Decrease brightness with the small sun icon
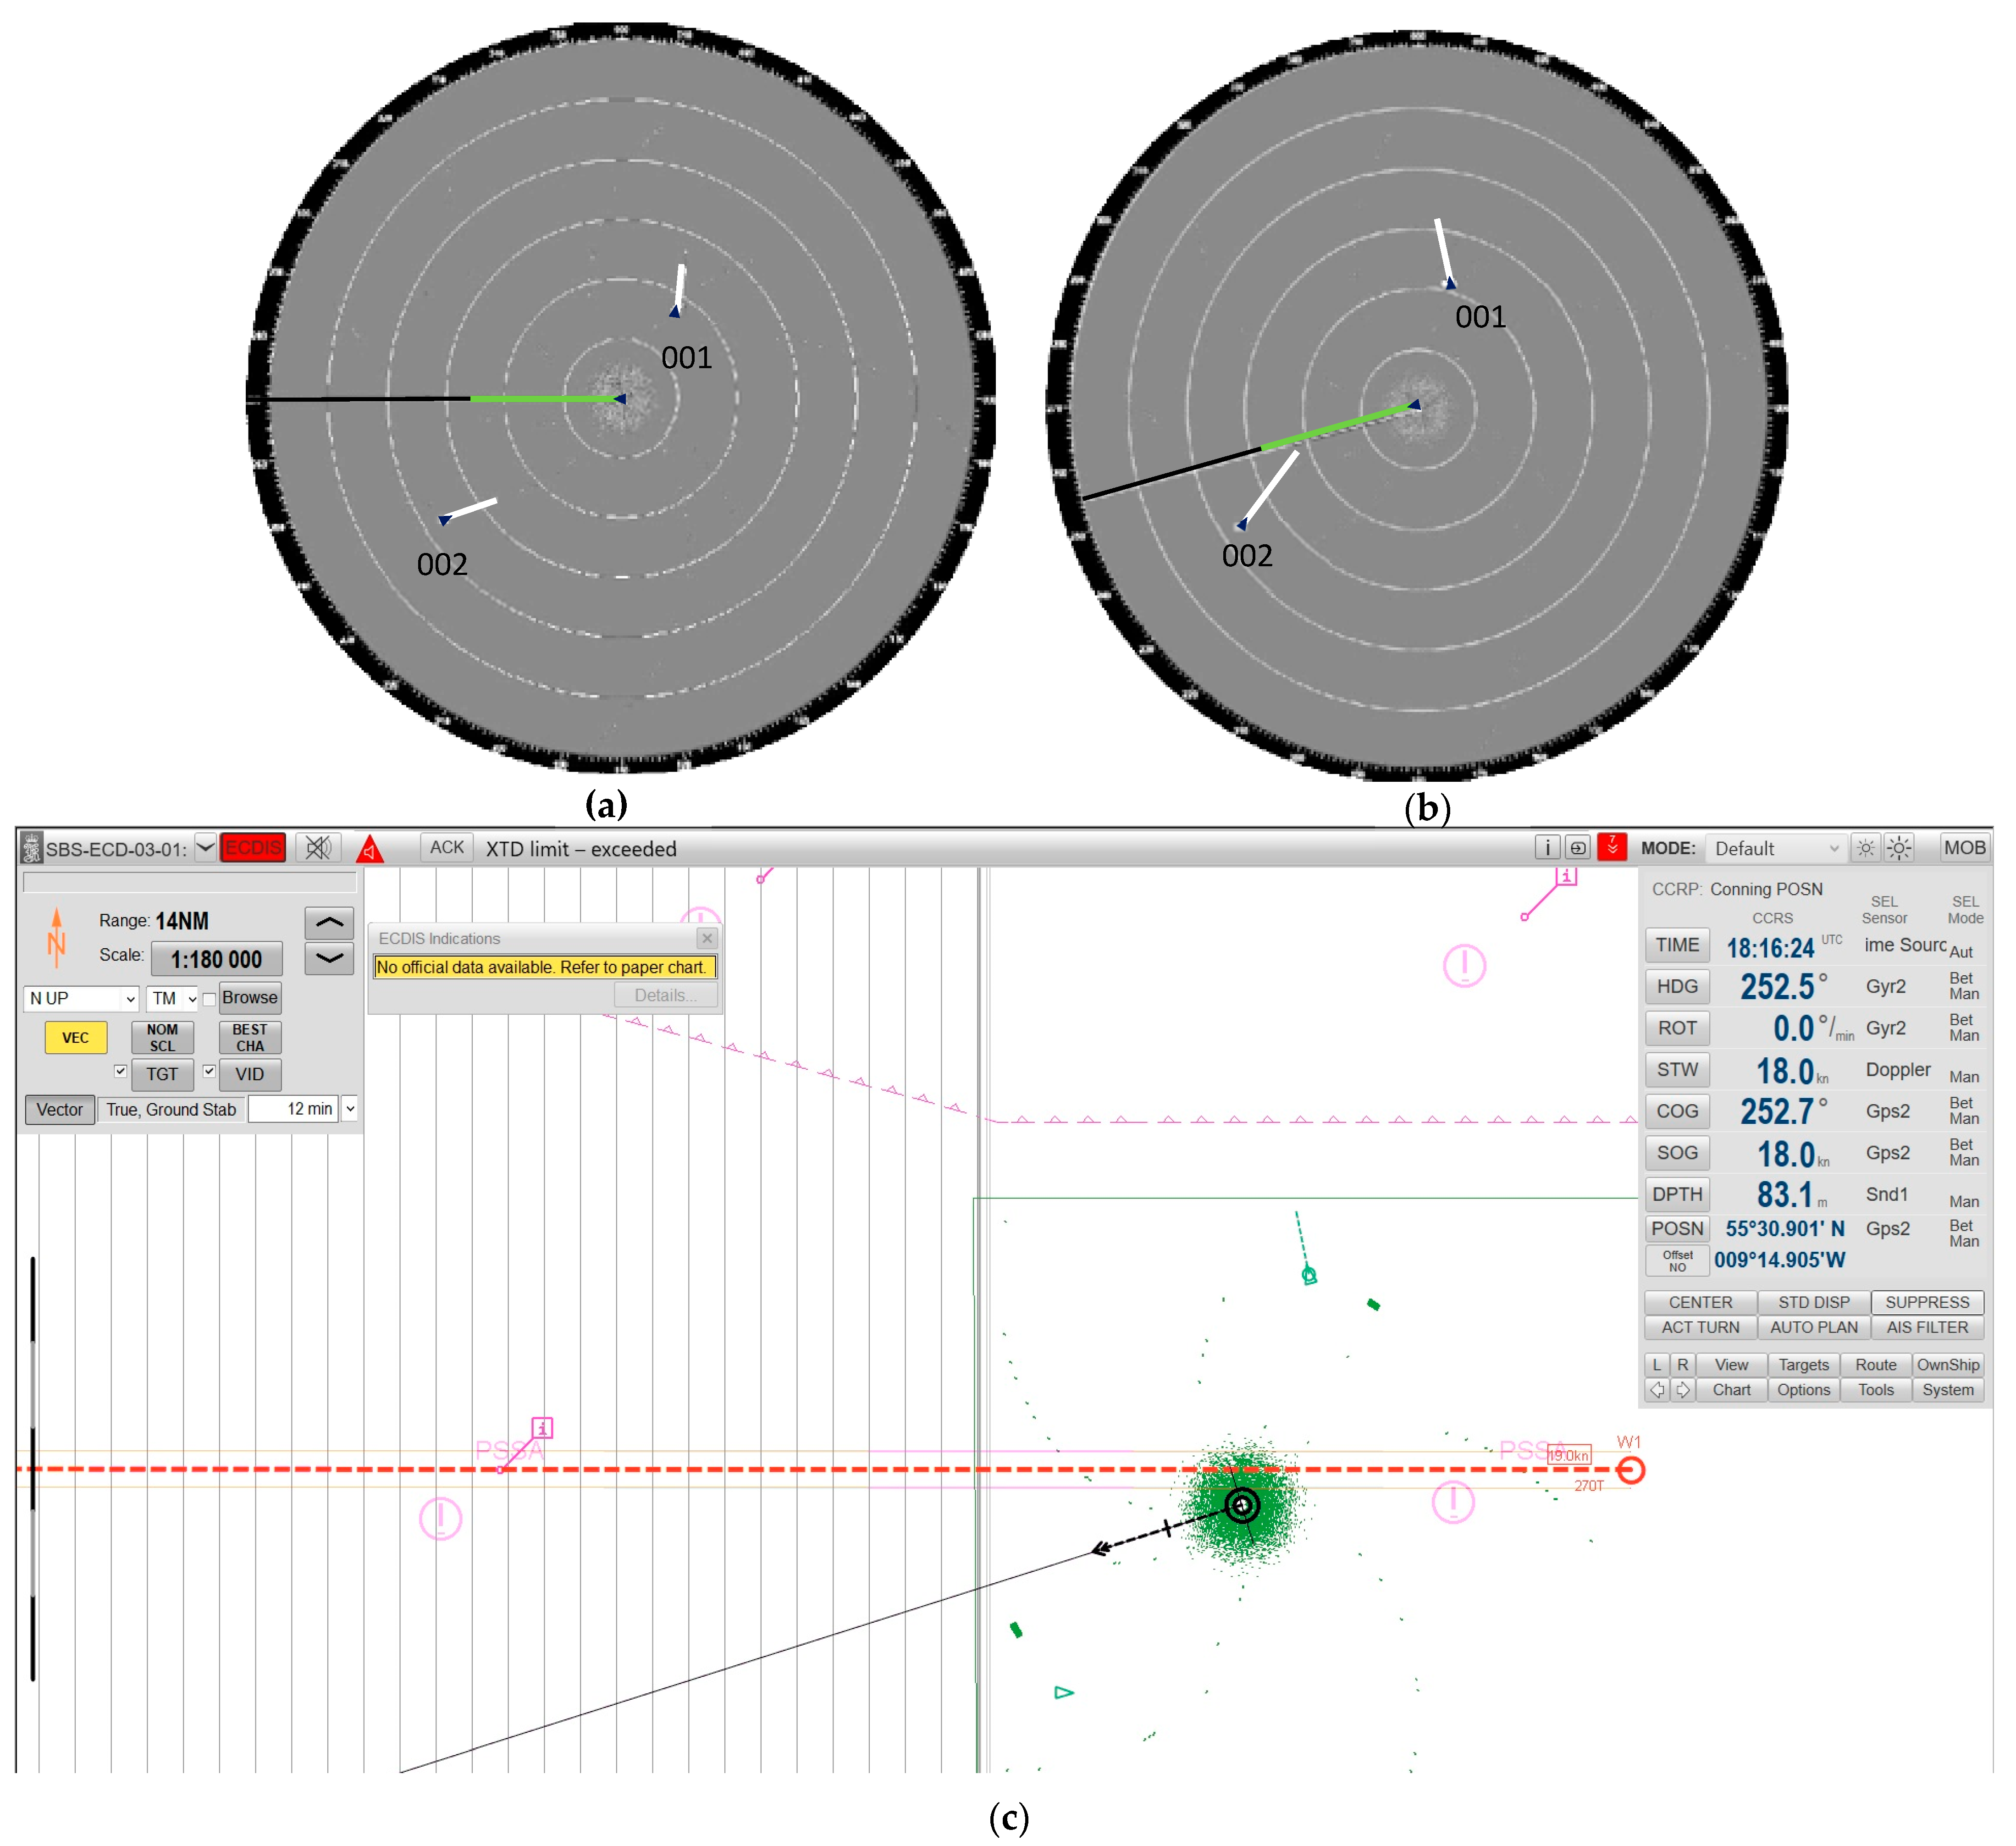Screen dimensions: 2016x1846 point(1866,848)
